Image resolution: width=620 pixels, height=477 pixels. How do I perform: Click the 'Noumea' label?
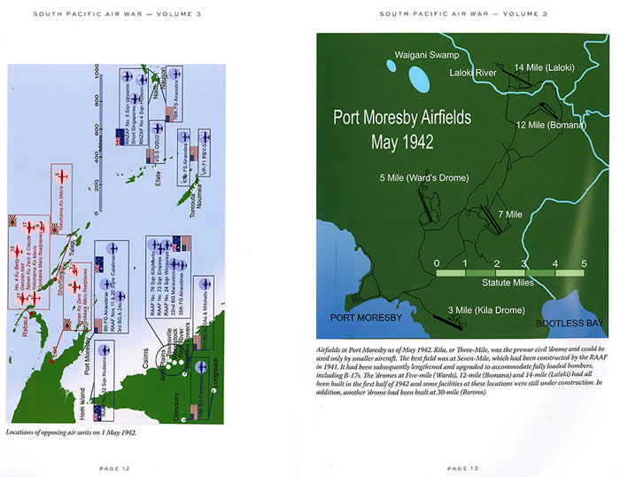[x=199, y=197]
